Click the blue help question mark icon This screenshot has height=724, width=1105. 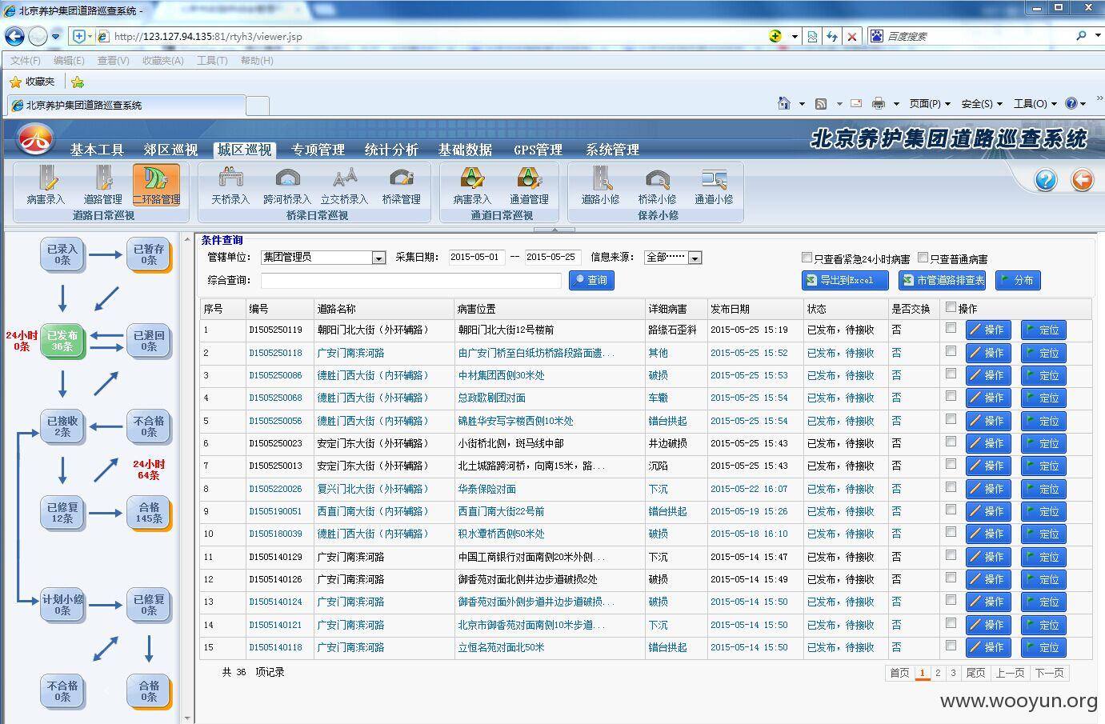click(1046, 180)
